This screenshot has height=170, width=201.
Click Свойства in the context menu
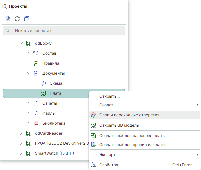tap(109, 165)
